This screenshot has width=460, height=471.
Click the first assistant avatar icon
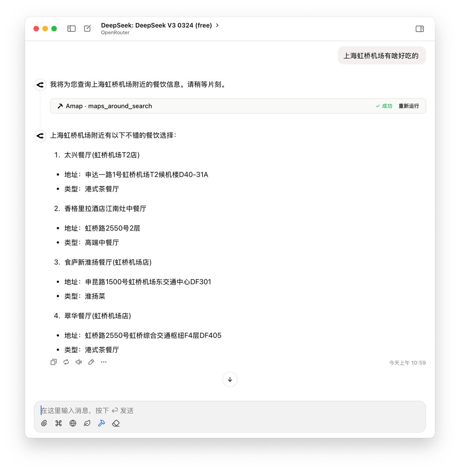tap(40, 84)
